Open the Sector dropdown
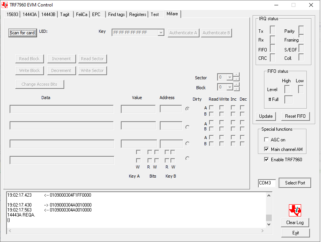Image resolution: width=321 pixels, height=242 pixels. (x=230, y=77)
